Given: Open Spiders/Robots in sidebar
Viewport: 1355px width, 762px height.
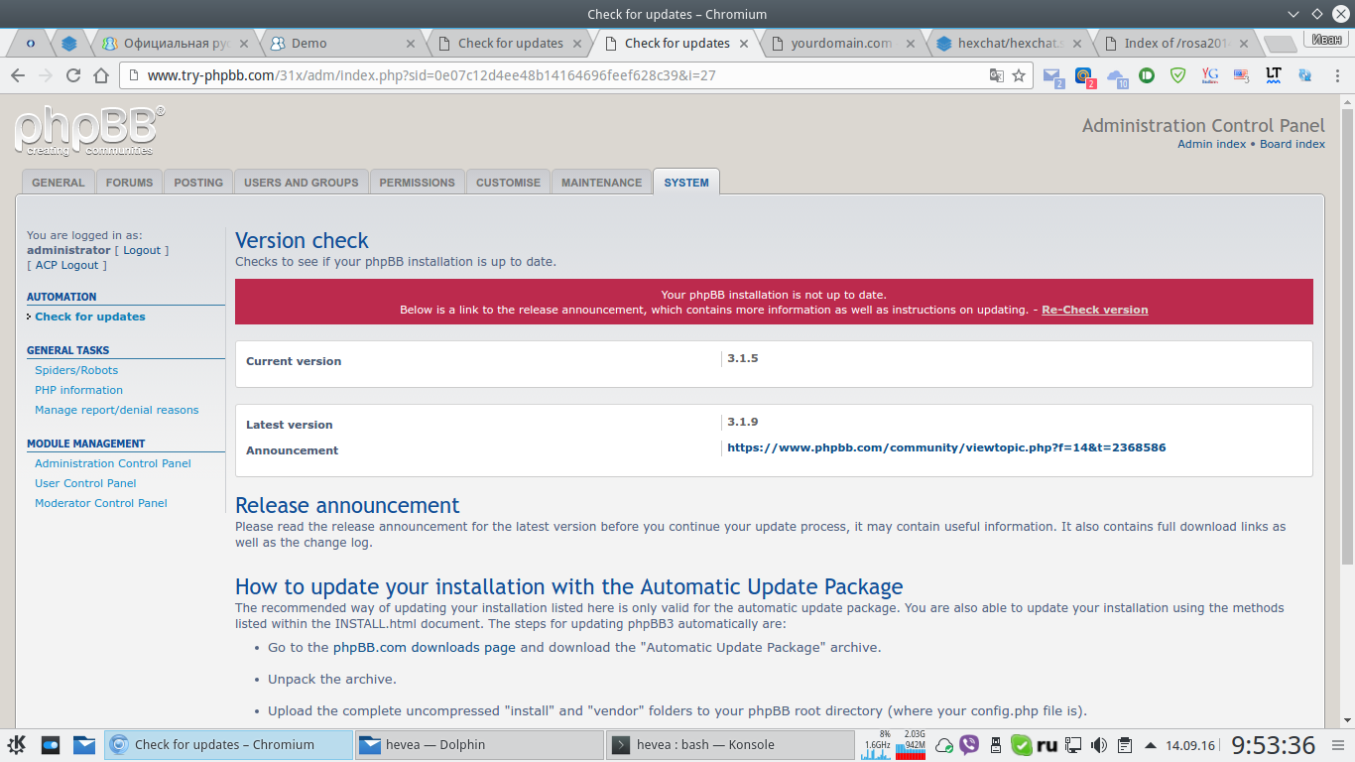Looking at the screenshot, I should coord(76,370).
